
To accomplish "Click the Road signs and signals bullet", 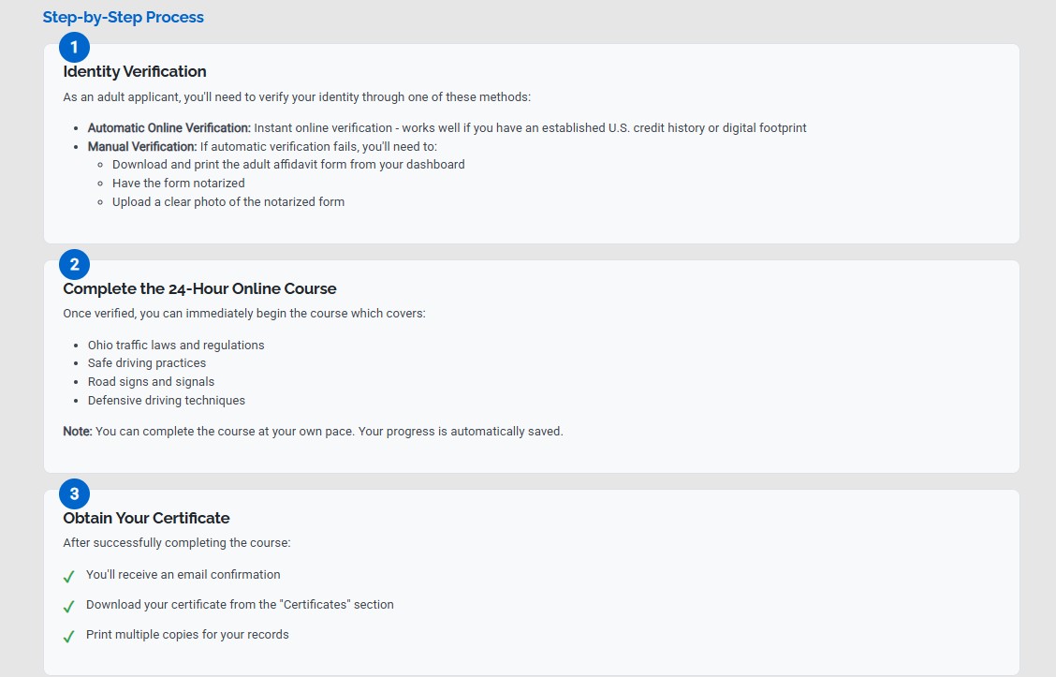I will pyautogui.click(x=151, y=382).
